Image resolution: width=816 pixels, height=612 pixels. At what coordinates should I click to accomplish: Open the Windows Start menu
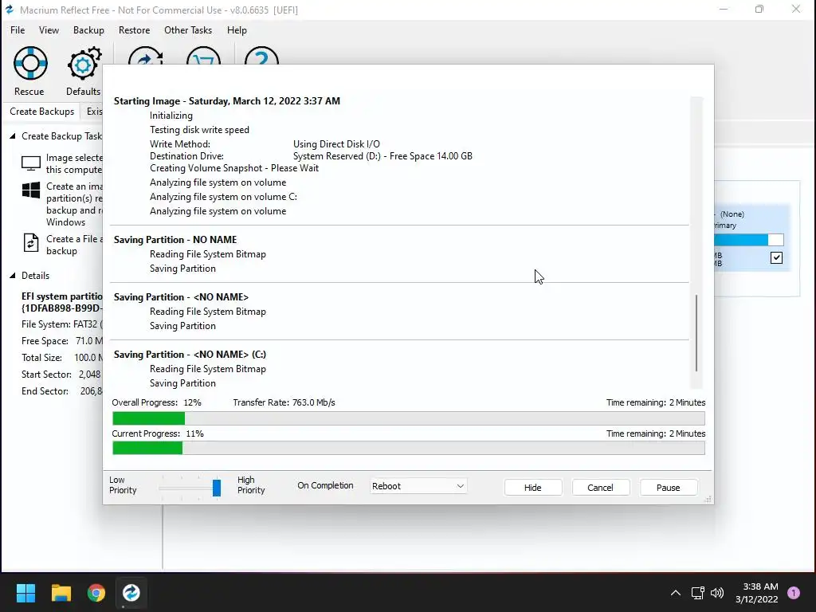click(x=25, y=593)
